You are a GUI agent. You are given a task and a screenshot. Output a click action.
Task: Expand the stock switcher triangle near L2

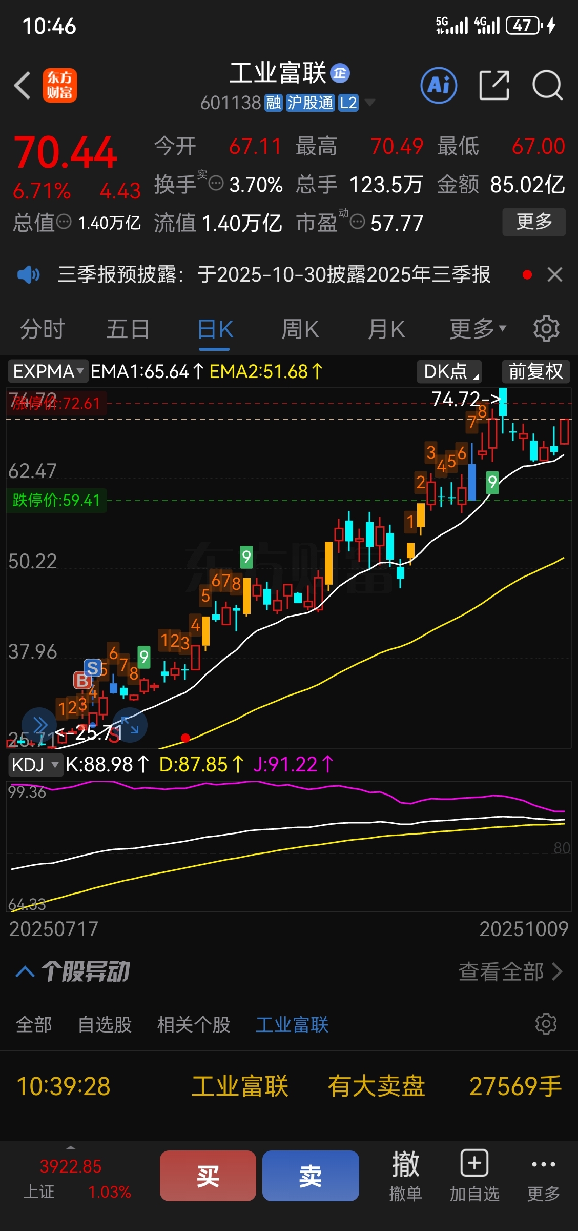[369, 103]
